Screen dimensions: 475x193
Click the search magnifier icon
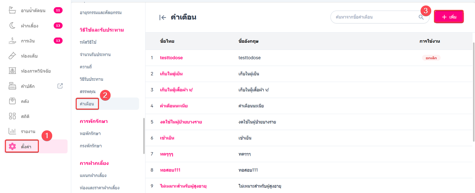(421, 17)
